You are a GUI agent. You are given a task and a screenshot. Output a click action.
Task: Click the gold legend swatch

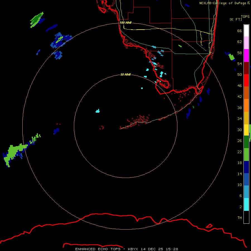click(246, 118)
